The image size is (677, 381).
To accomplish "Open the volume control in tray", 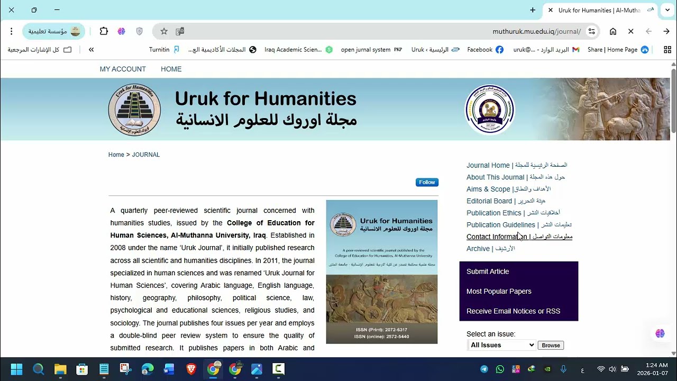I will click(x=612, y=369).
